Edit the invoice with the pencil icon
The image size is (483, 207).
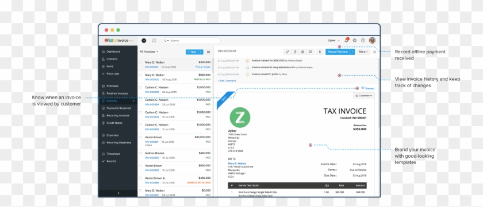(287, 52)
